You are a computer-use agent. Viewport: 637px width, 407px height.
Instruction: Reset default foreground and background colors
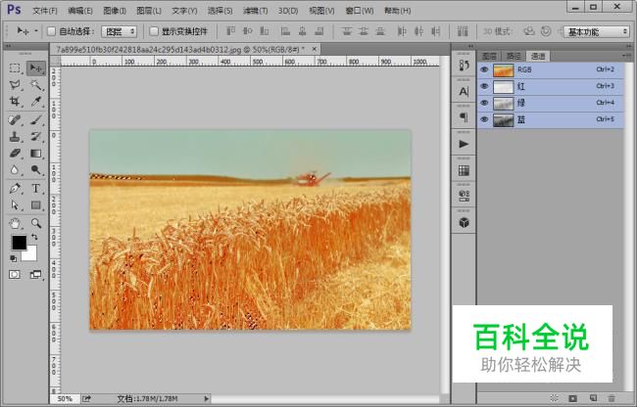point(14,258)
